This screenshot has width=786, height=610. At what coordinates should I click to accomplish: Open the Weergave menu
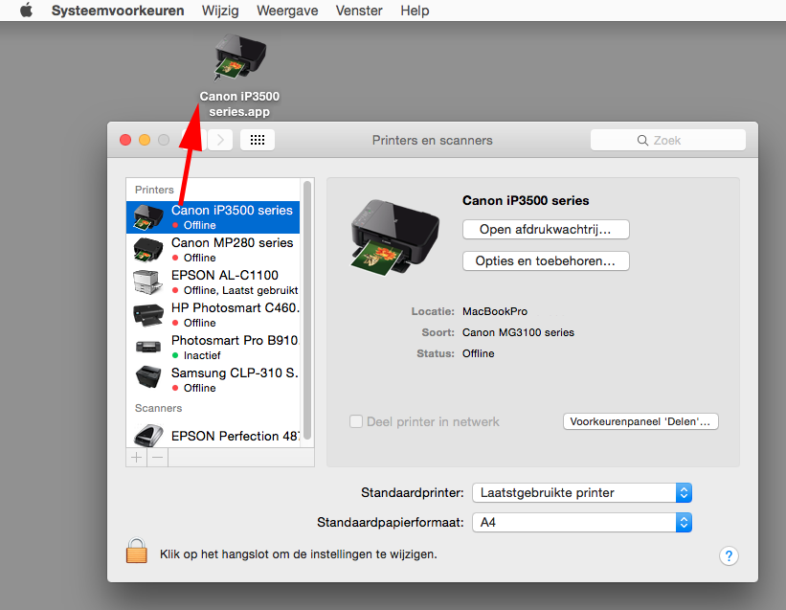pyautogui.click(x=287, y=11)
